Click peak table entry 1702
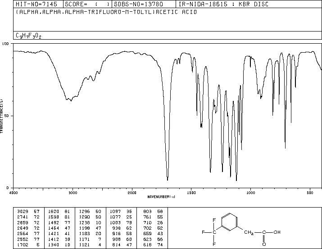 click(x=23, y=244)
